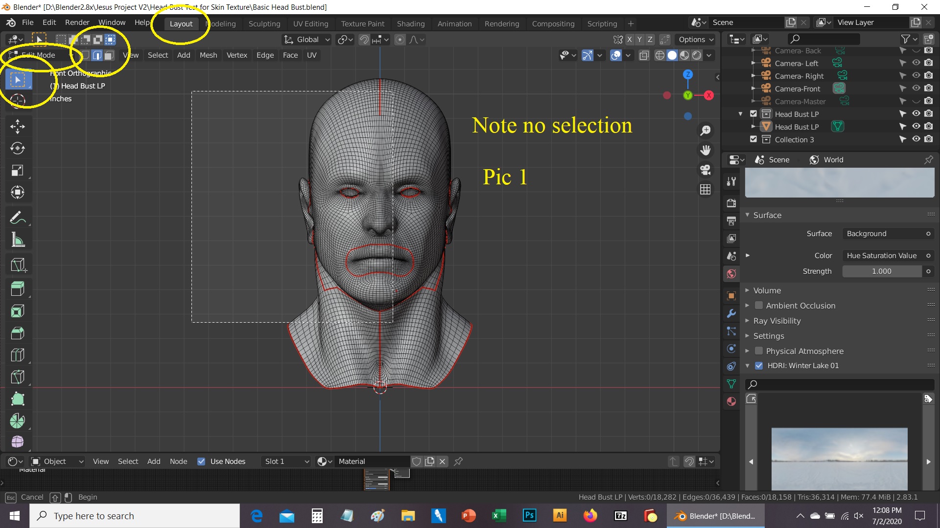940x528 pixels.
Task: Open Photoshop from the Windows taskbar
Action: [x=529, y=516]
